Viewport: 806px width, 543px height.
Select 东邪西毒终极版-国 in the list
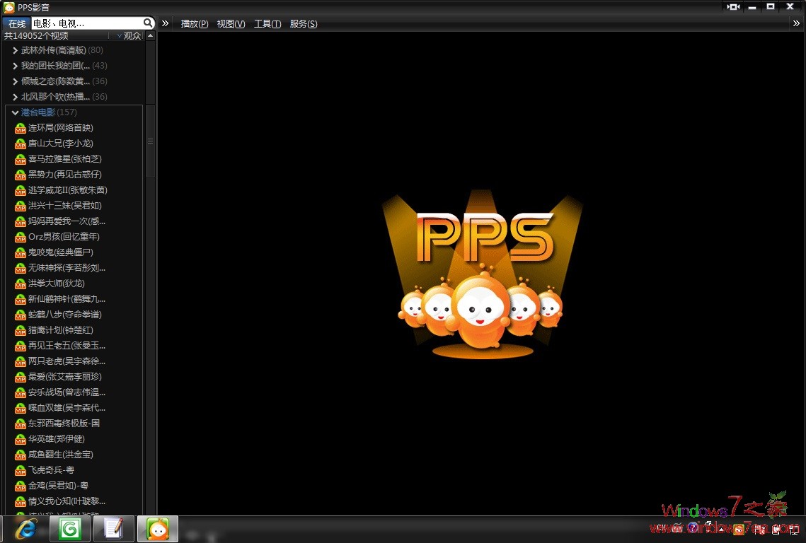point(64,424)
